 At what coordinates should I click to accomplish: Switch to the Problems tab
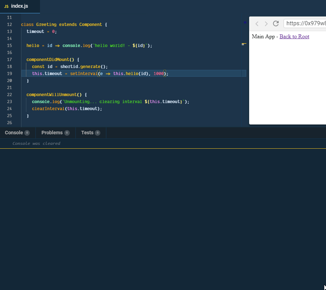52,133
